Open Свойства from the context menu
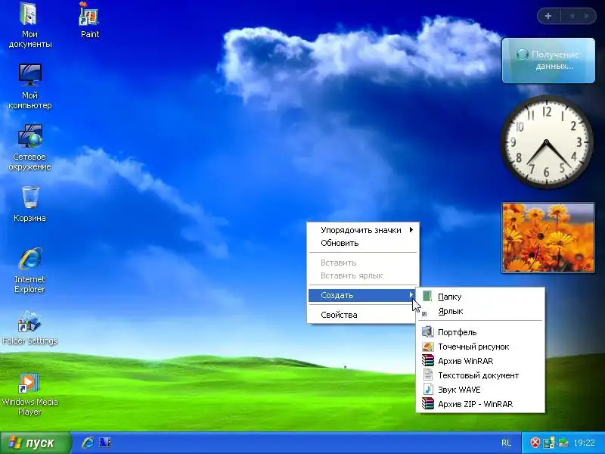The image size is (605, 454). 363,315
